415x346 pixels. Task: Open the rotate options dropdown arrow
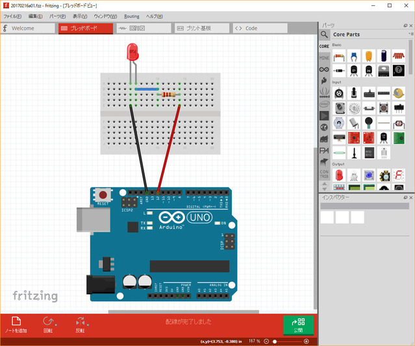point(56,325)
